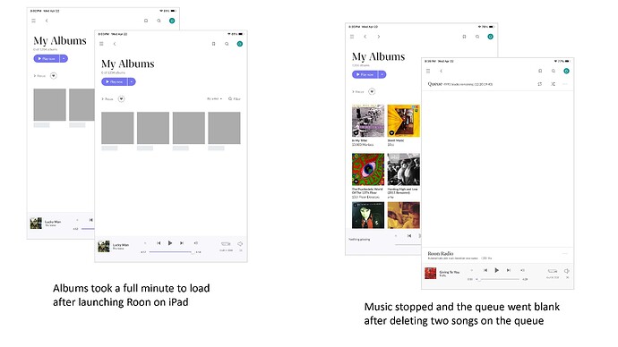Expand Focus option left of By artist sort
The image size is (618, 347).
click(x=107, y=98)
